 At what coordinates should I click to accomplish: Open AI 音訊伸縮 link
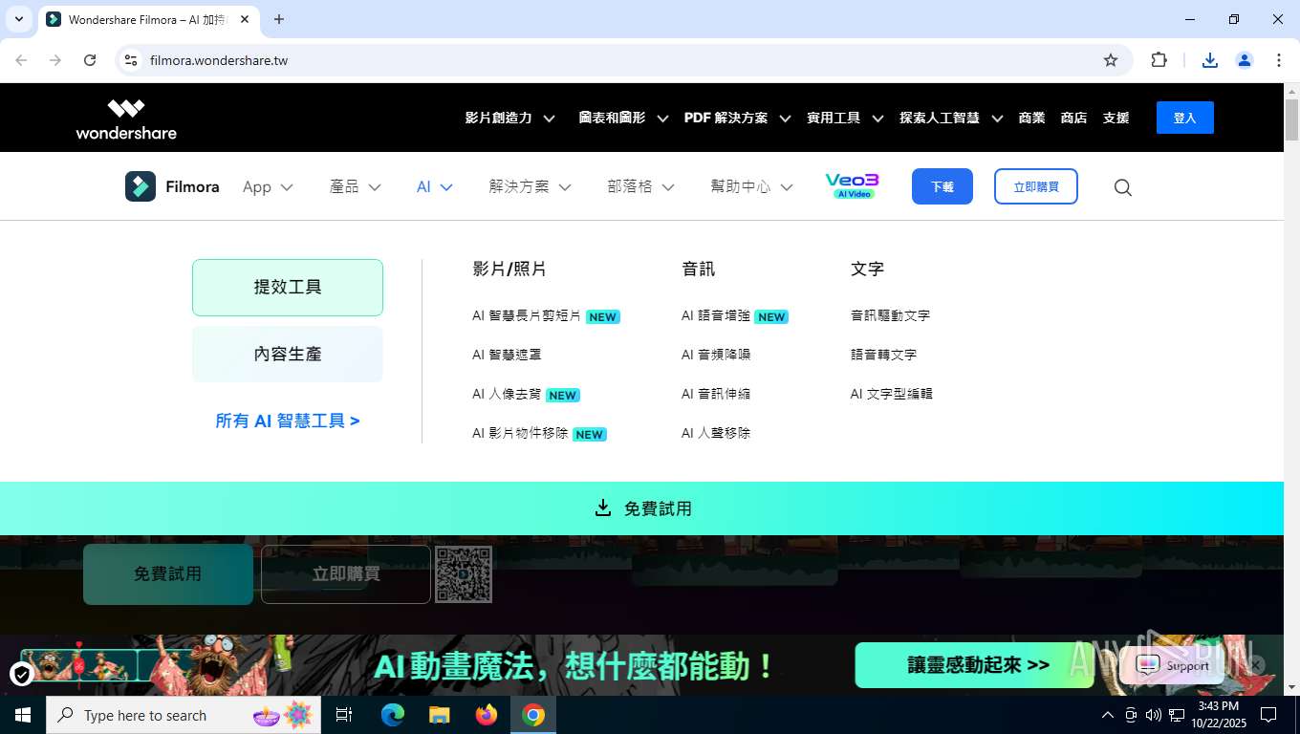tap(716, 394)
